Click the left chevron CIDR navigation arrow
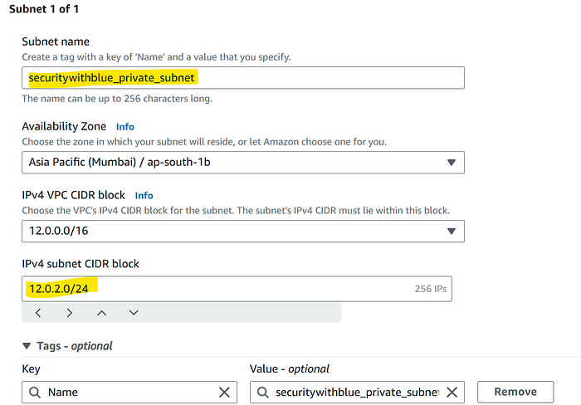 pyautogui.click(x=38, y=313)
